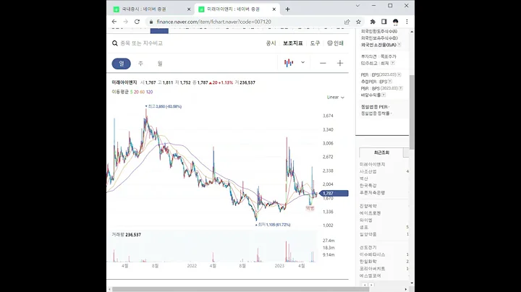Open the Chrome profile avatar
521x292 pixels.
point(395,22)
